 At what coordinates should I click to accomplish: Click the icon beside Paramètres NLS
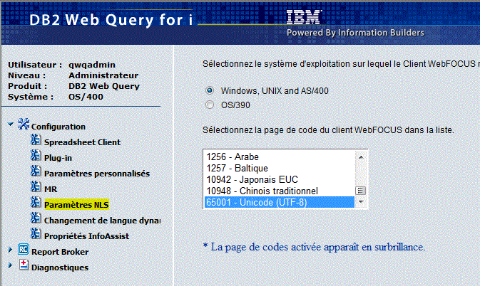point(36,202)
